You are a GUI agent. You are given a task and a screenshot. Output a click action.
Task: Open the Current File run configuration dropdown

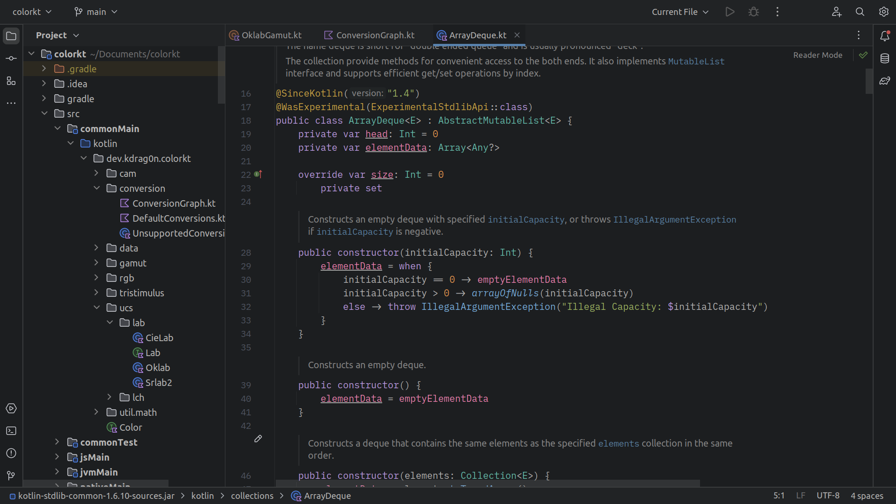(680, 12)
